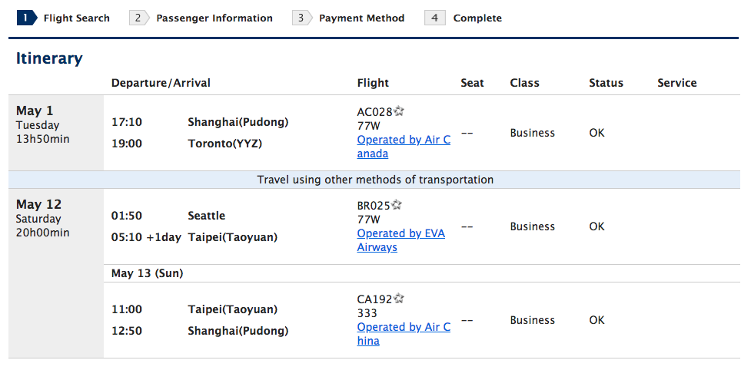
Task: Click the May 13 (Sun) subheader
Action: [x=148, y=273]
